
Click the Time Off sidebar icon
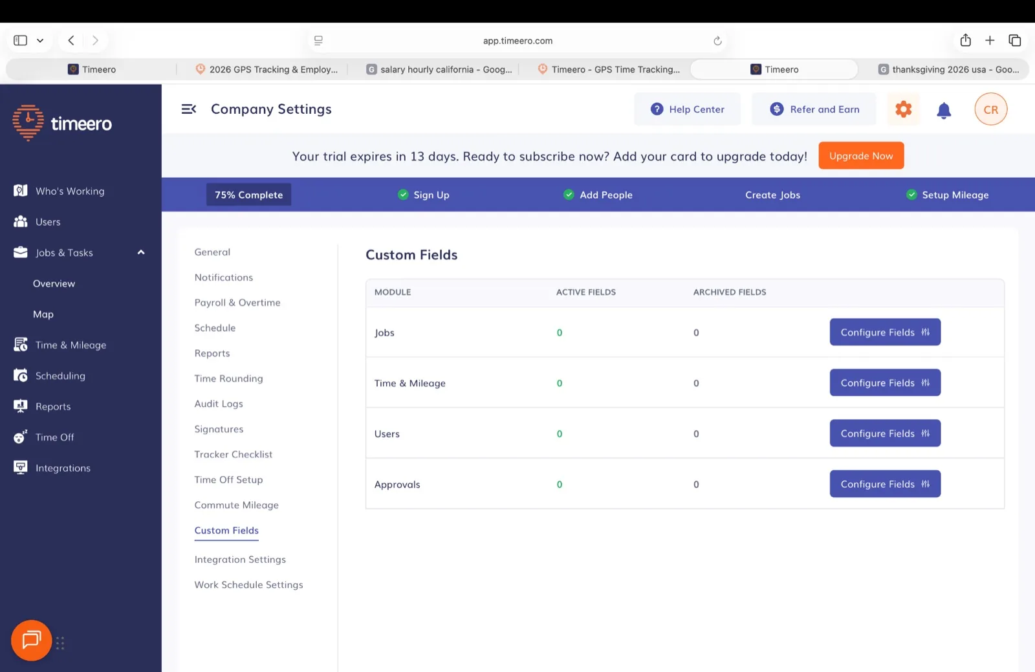tap(21, 437)
